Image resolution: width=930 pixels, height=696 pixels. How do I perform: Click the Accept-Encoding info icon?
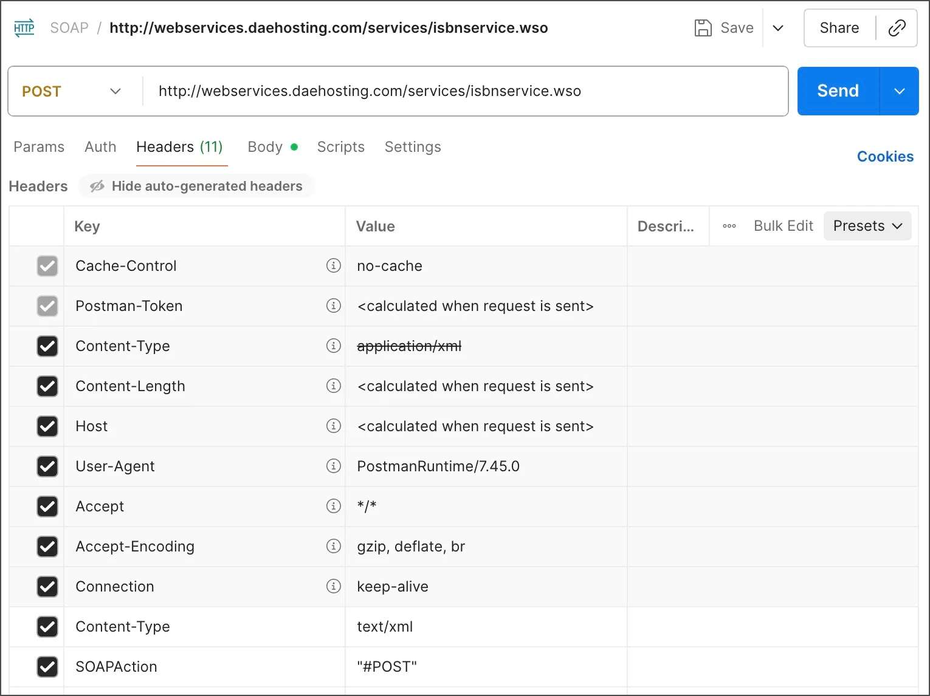(x=334, y=546)
